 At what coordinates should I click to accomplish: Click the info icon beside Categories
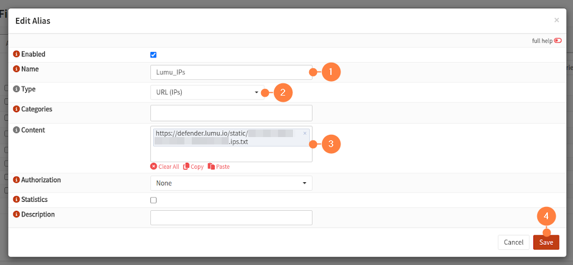click(16, 110)
